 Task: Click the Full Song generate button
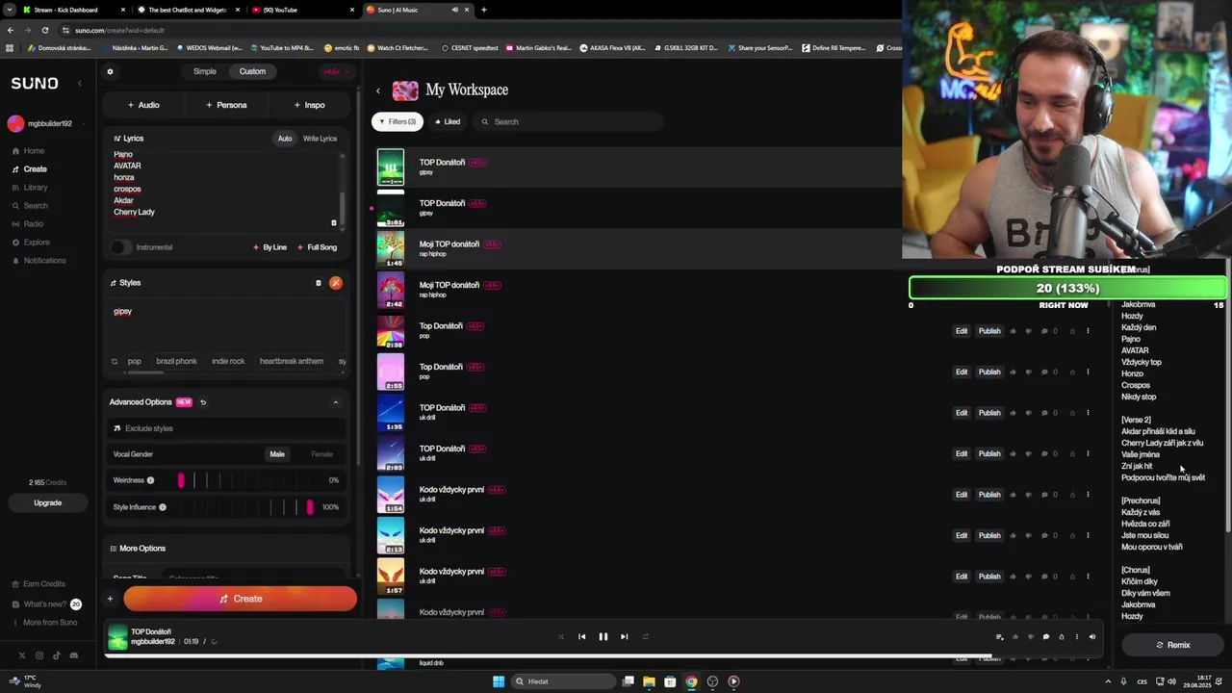(316, 247)
